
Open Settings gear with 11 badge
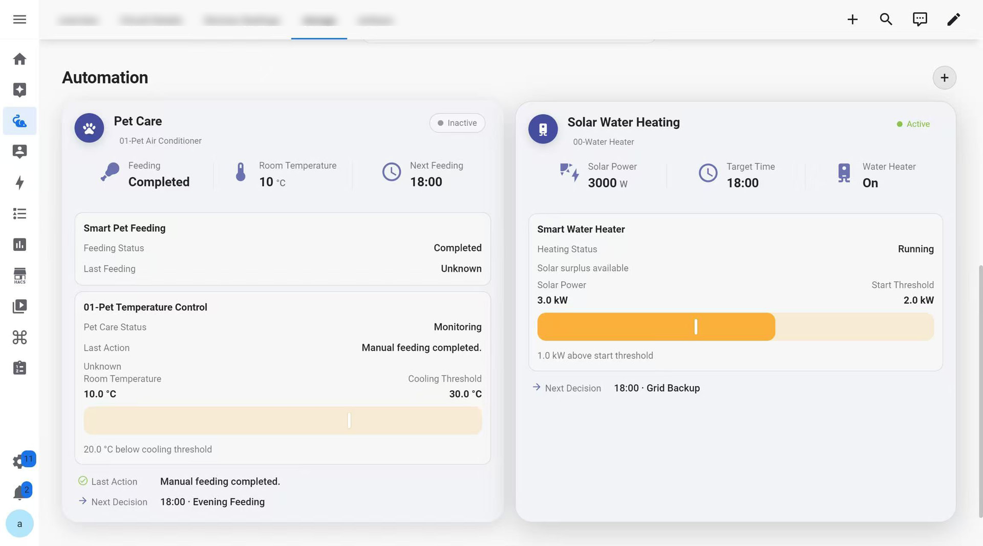pos(19,461)
